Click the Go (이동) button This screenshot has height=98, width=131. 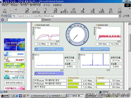pos(126,16)
